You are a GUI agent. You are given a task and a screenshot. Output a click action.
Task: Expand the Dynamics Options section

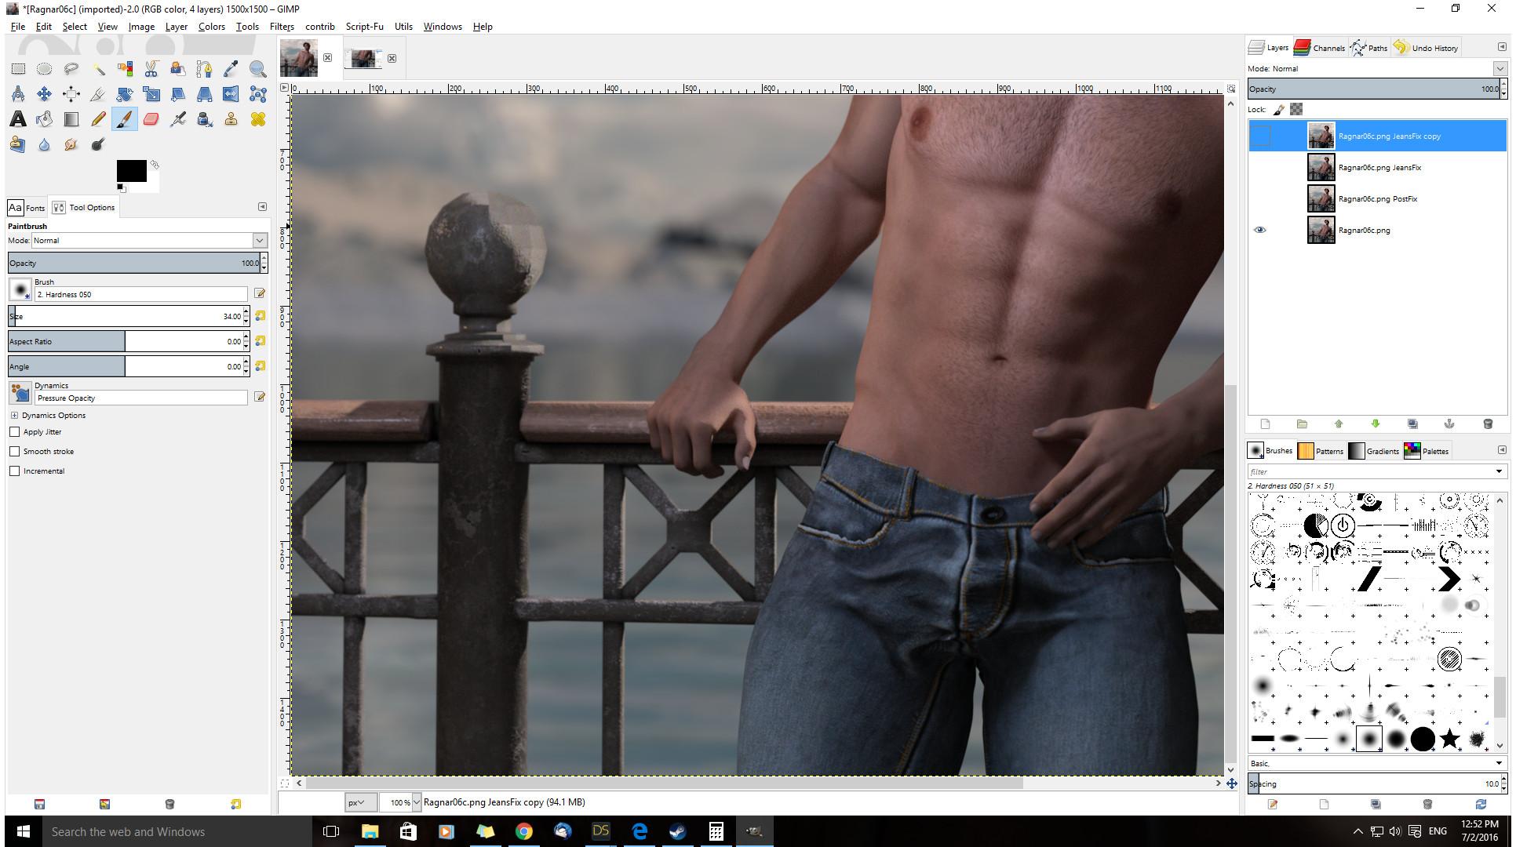[14, 416]
